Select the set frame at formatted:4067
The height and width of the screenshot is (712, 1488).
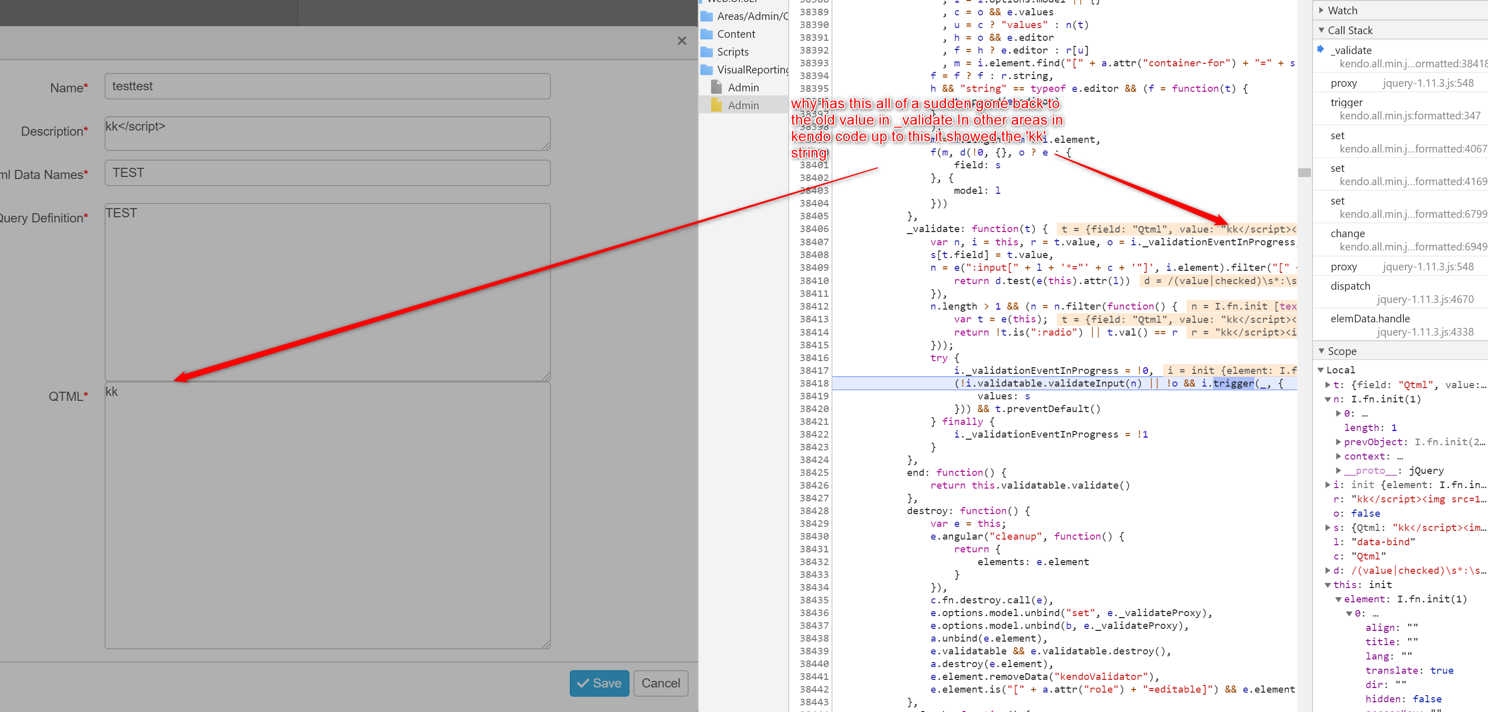[x=1401, y=142]
